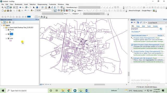Open the Editor dropdown menu

tap(80, 11)
